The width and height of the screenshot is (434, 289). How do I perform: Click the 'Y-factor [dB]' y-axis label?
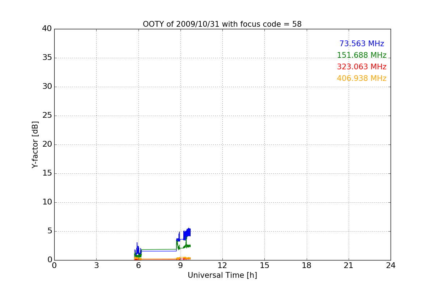pyautogui.click(x=35, y=144)
